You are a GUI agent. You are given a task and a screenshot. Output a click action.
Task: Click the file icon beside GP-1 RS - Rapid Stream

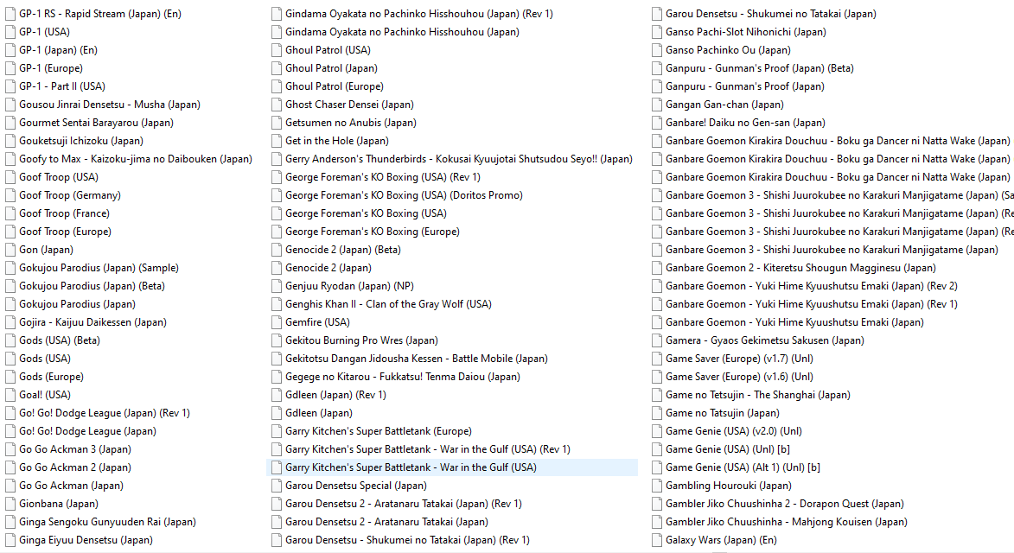10,14
